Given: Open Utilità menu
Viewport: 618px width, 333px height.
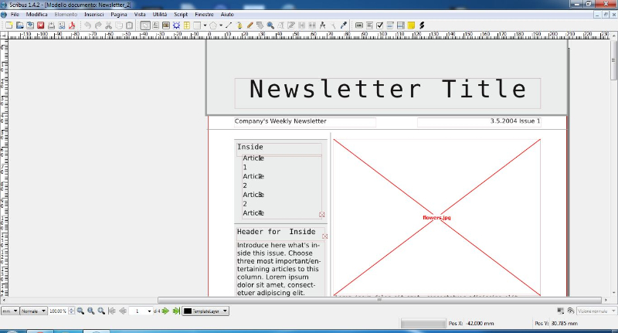Looking at the screenshot, I should click(160, 14).
